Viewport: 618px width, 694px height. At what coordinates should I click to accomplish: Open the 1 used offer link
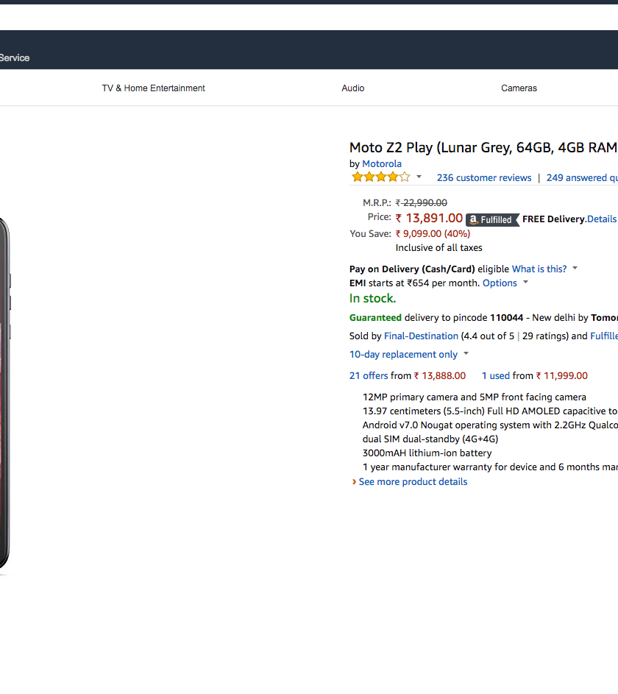click(x=496, y=376)
